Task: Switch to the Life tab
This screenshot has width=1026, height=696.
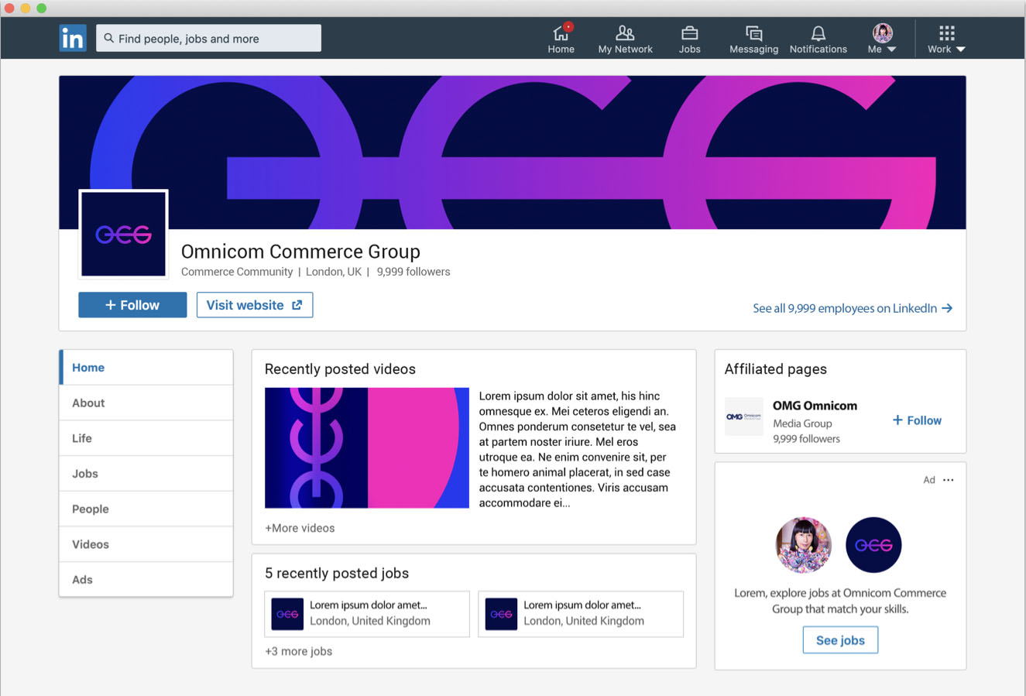Action: (x=146, y=438)
